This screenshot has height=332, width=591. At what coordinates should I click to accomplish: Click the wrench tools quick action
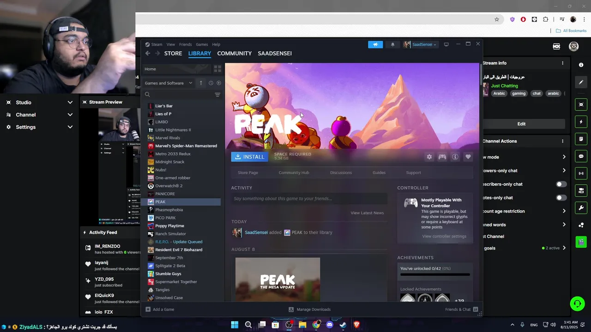click(581, 207)
